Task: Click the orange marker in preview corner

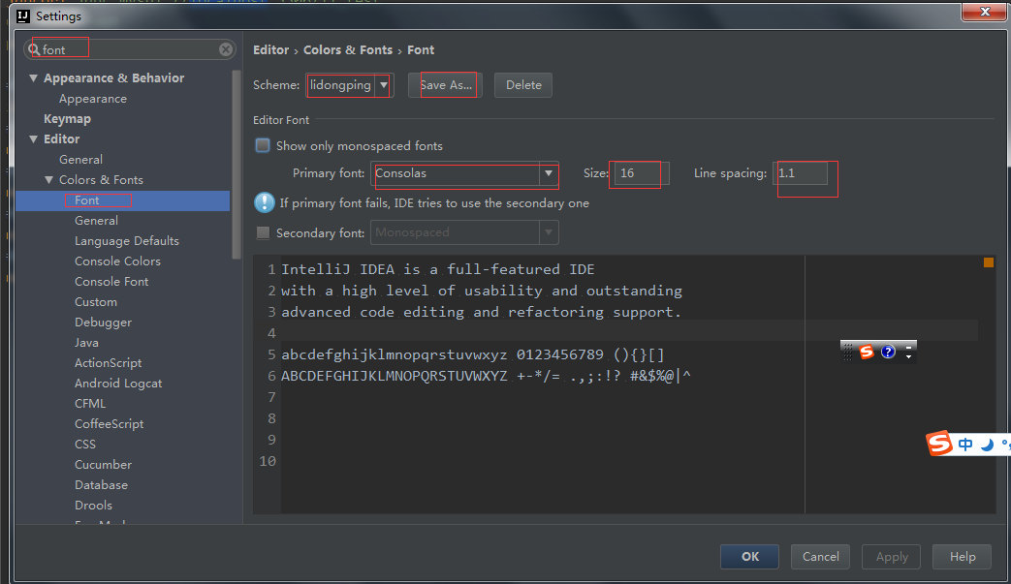Action: click(x=989, y=262)
